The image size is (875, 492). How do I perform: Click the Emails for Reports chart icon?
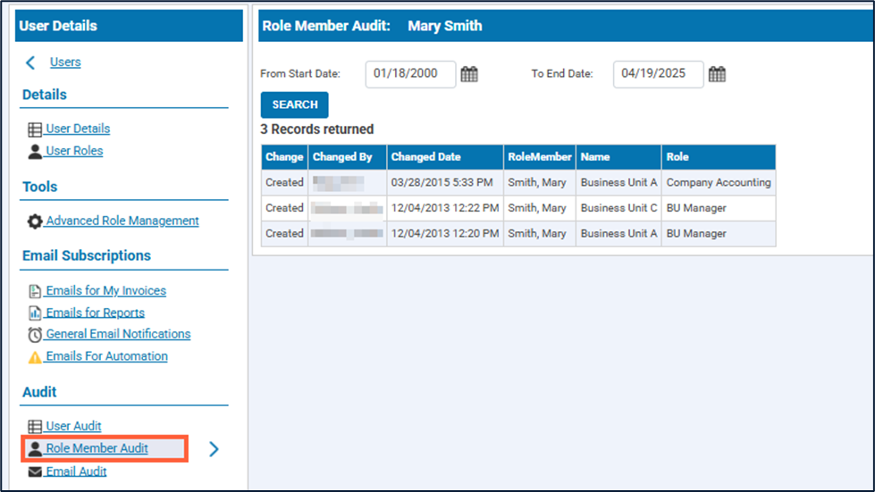pyautogui.click(x=35, y=313)
